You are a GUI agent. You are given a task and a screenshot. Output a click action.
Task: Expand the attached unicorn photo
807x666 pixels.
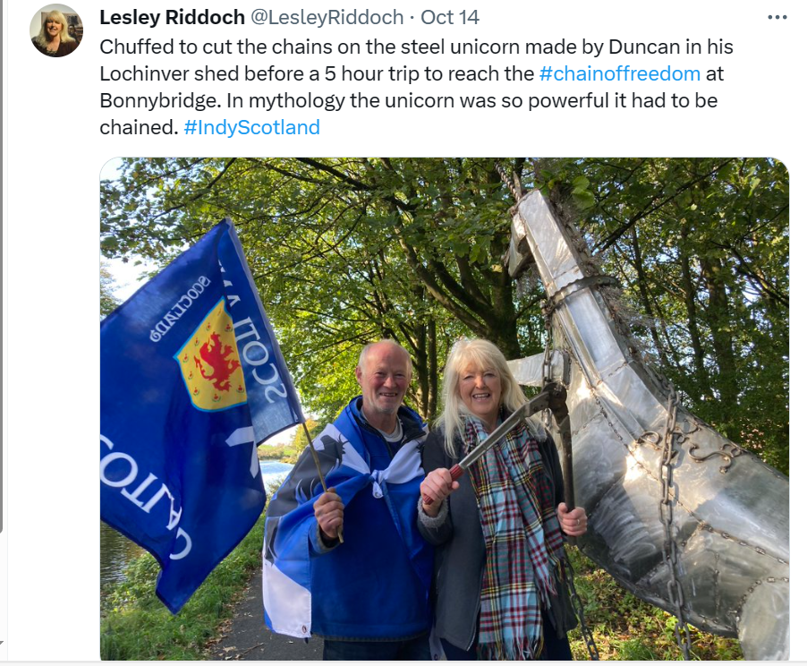pyautogui.click(x=444, y=408)
